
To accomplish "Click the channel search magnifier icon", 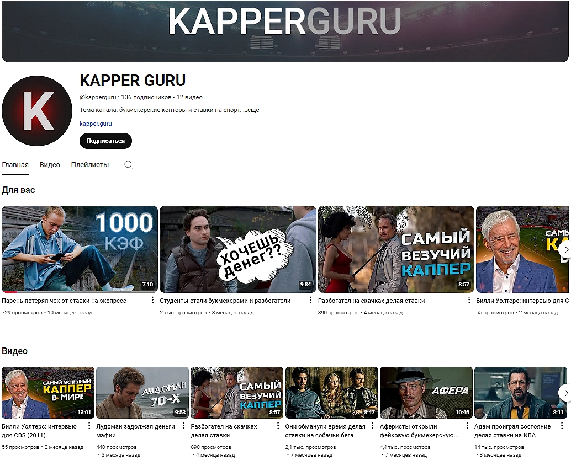I will coord(128,165).
